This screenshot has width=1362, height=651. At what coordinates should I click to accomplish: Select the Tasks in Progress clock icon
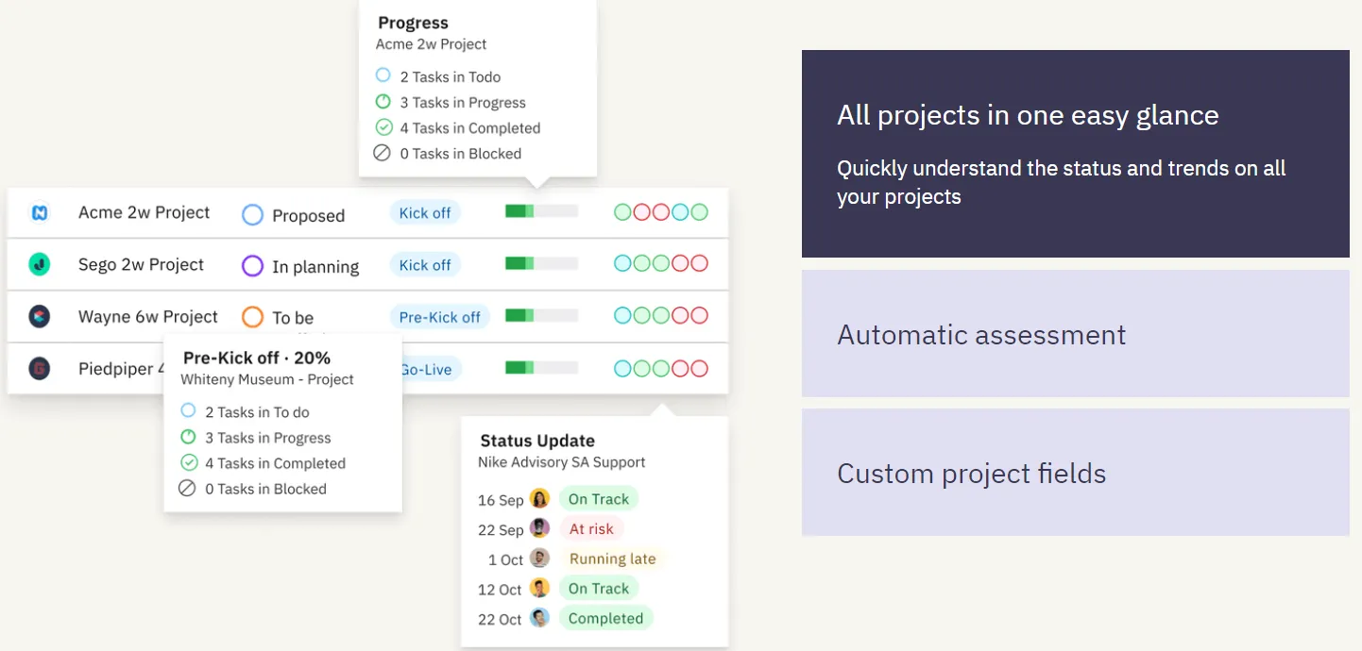click(382, 102)
